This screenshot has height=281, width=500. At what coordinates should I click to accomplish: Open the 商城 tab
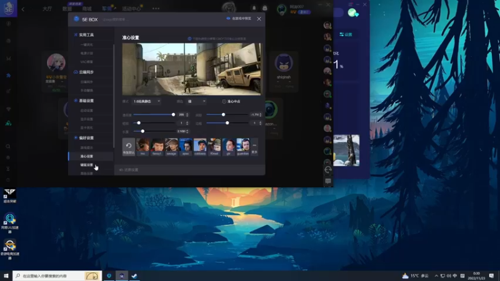87,9
